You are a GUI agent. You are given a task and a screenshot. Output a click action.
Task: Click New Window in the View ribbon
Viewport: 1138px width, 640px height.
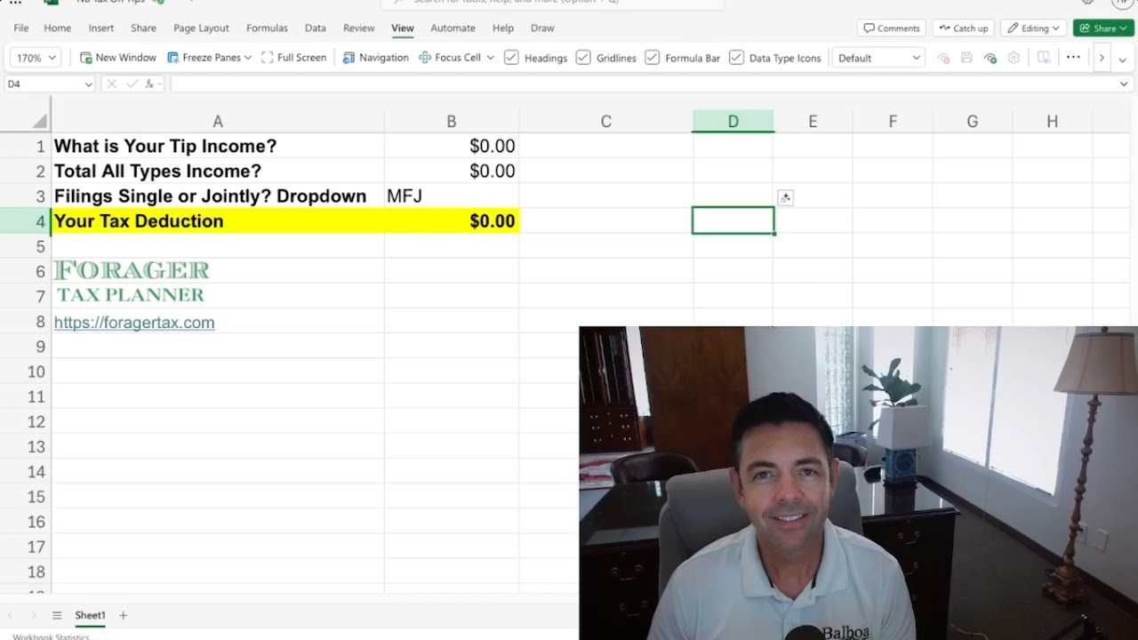pyautogui.click(x=117, y=58)
